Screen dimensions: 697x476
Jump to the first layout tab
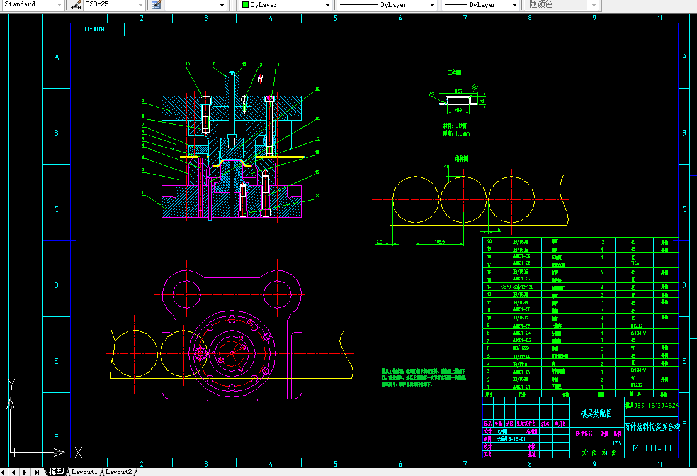4,472
